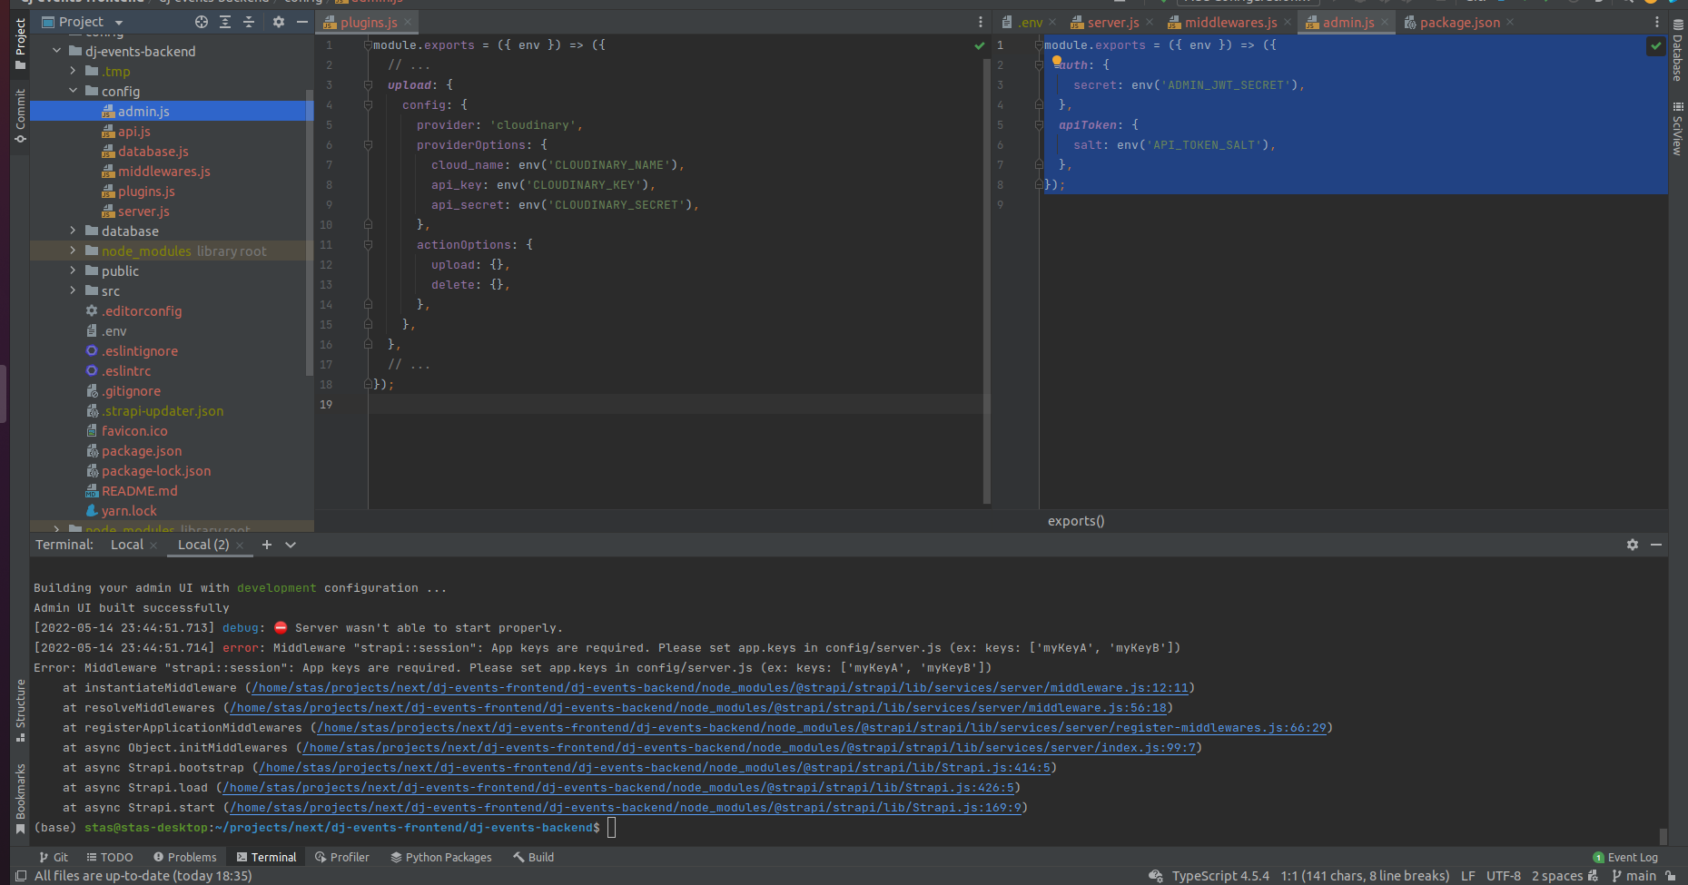Close the Local terminal tab
Viewport: 1688px width, 885px height.
(x=153, y=546)
